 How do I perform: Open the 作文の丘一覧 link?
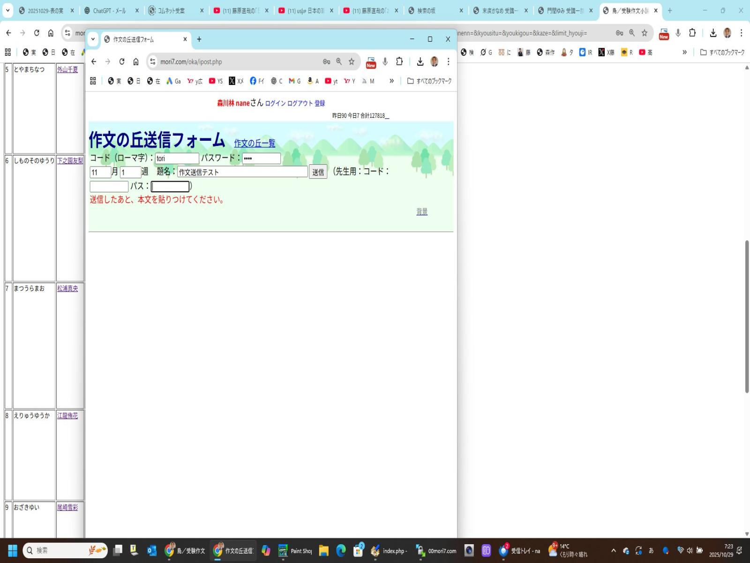click(x=255, y=144)
